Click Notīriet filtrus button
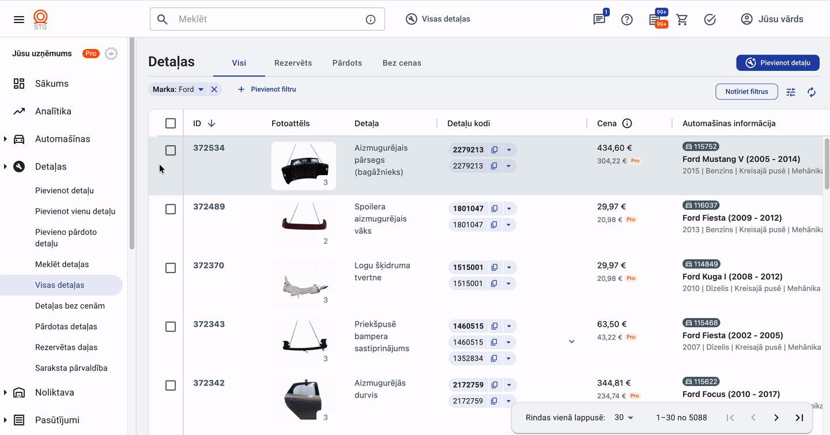Viewport: 830px width, 435px height. click(746, 92)
